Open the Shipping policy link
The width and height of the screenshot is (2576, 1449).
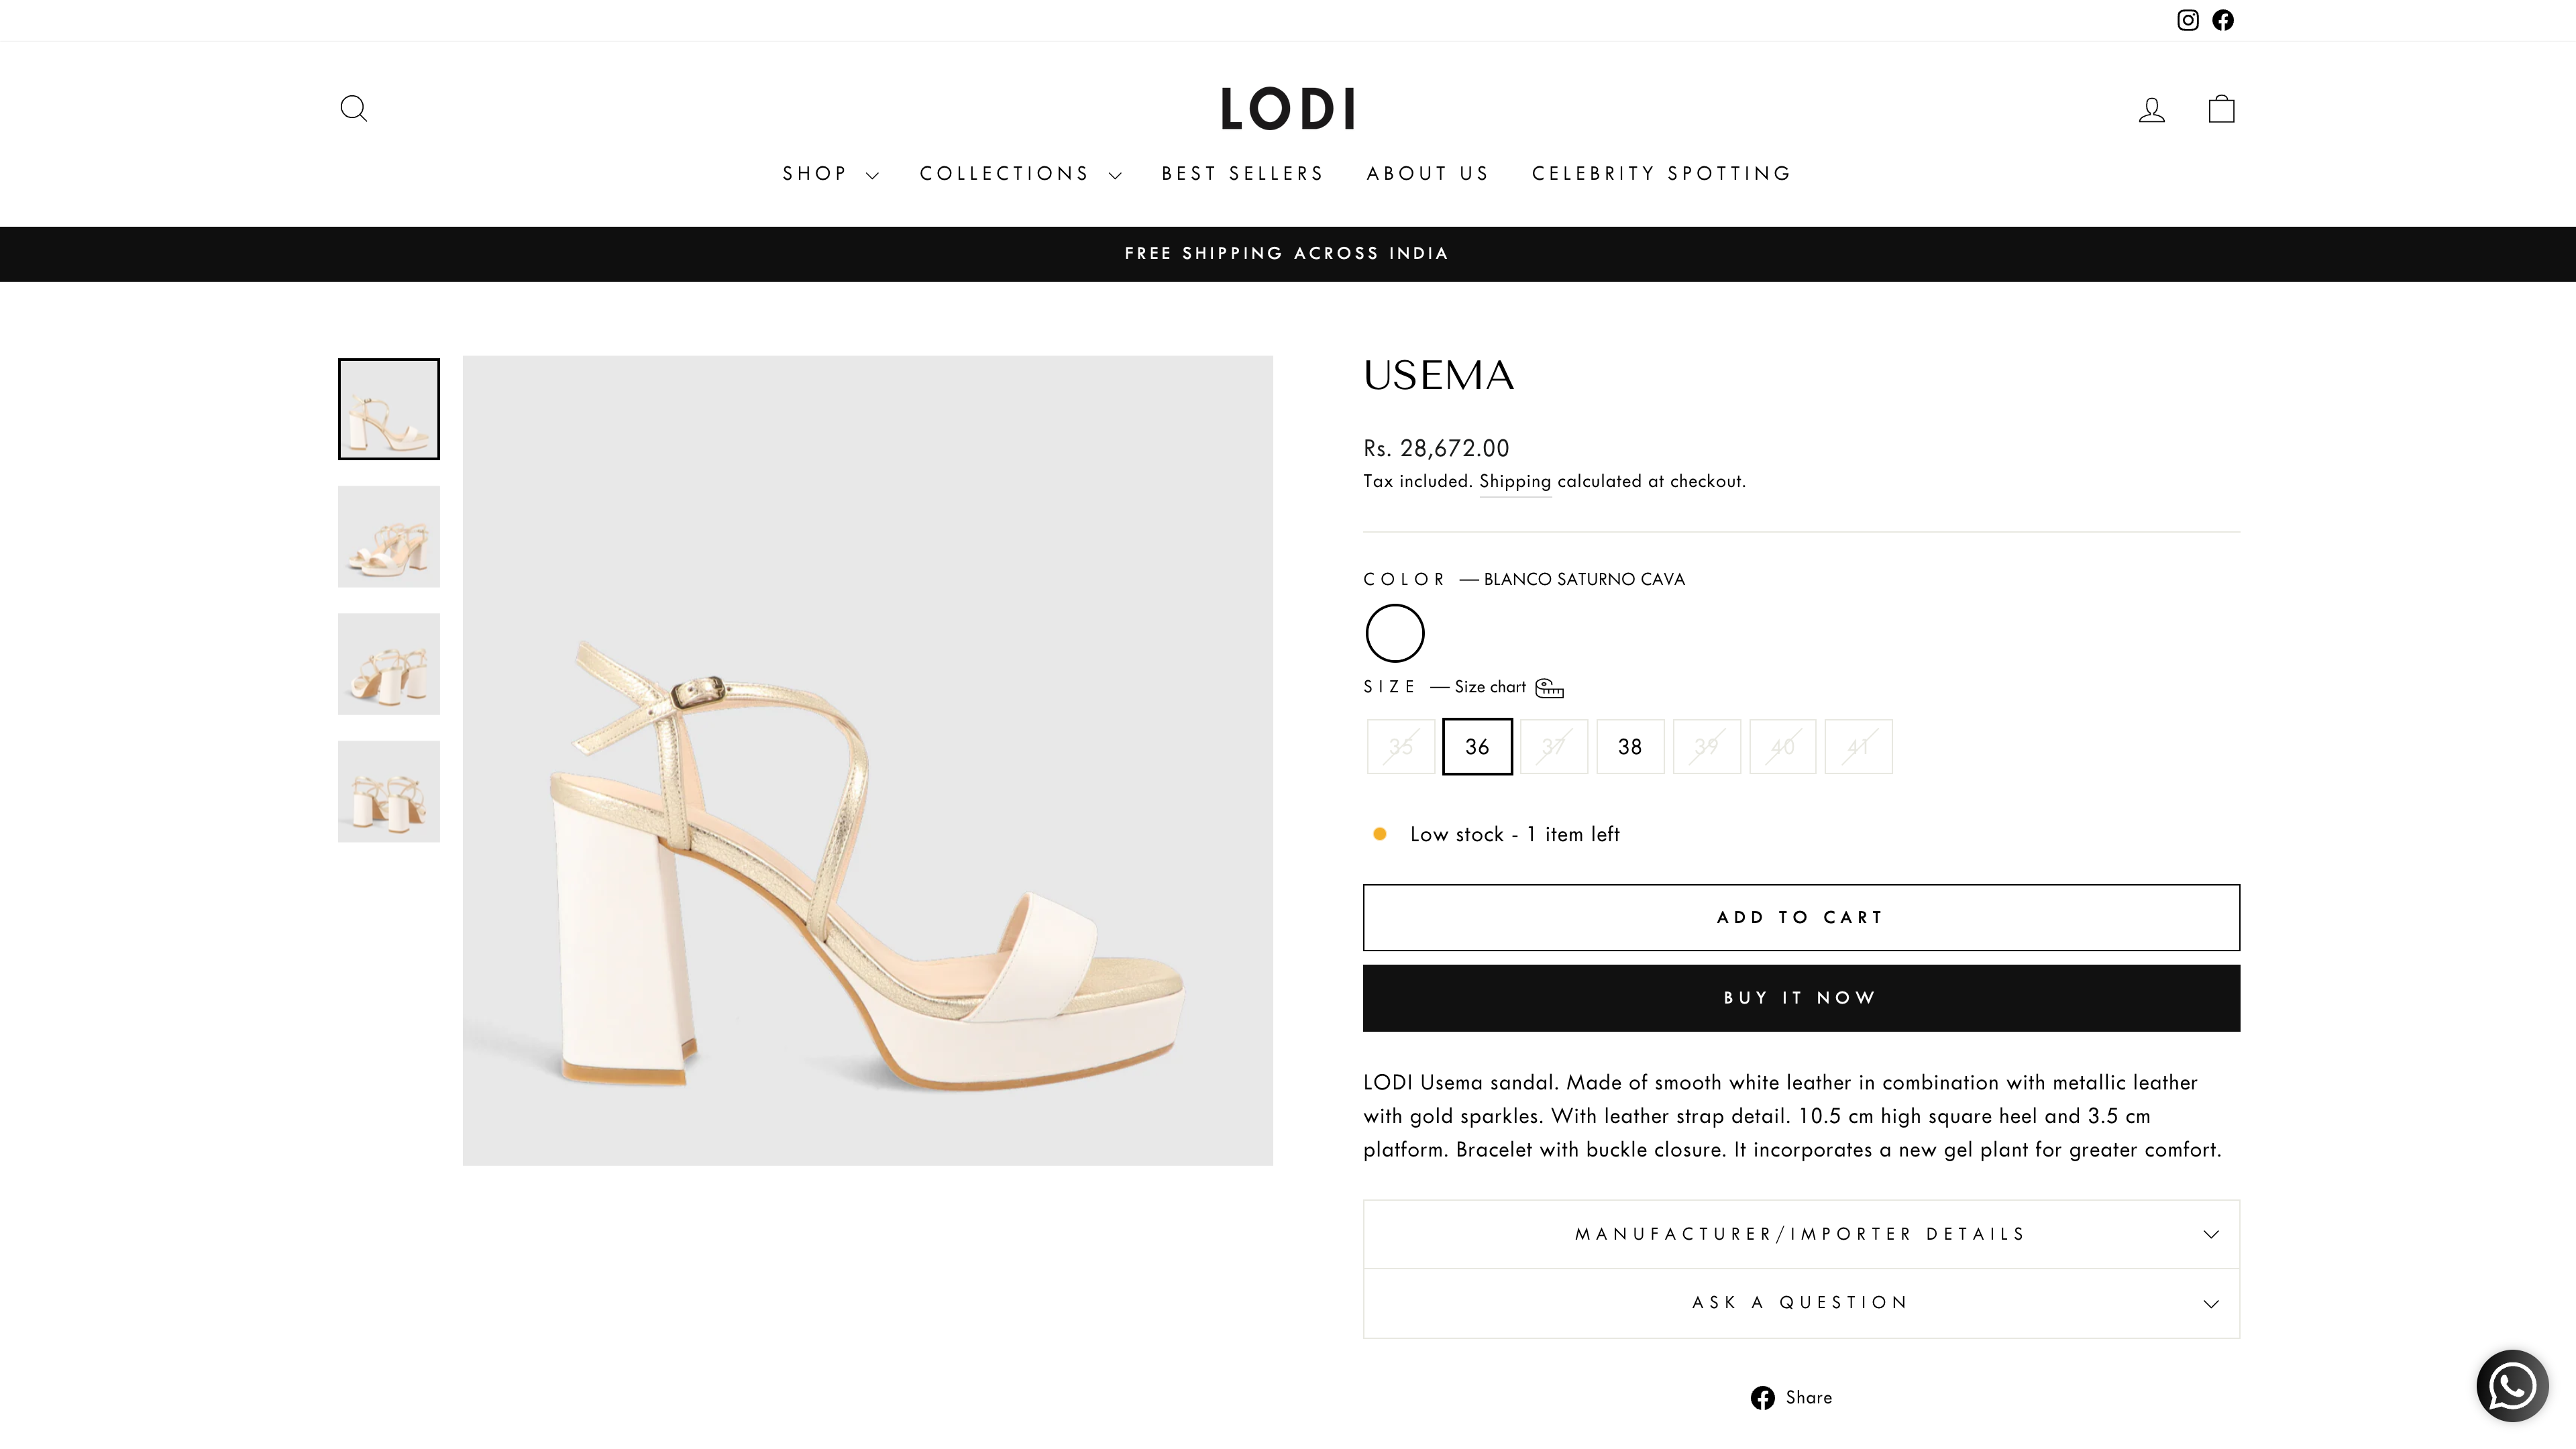coord(1515,481)
